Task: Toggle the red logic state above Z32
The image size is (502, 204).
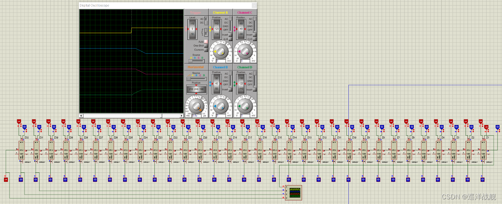Action: click(19, 122)
